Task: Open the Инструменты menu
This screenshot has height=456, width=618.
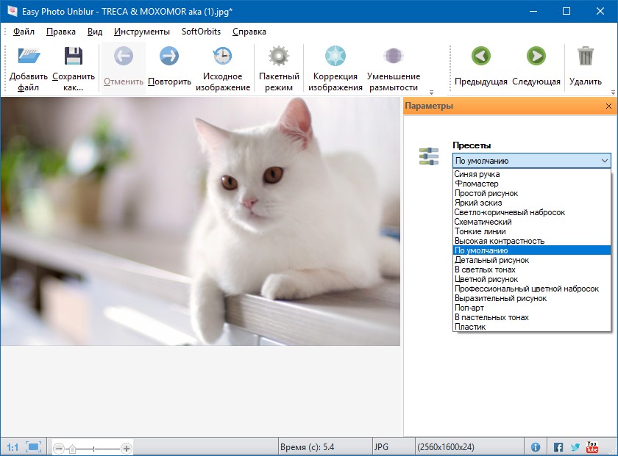Action: point(142,32)
